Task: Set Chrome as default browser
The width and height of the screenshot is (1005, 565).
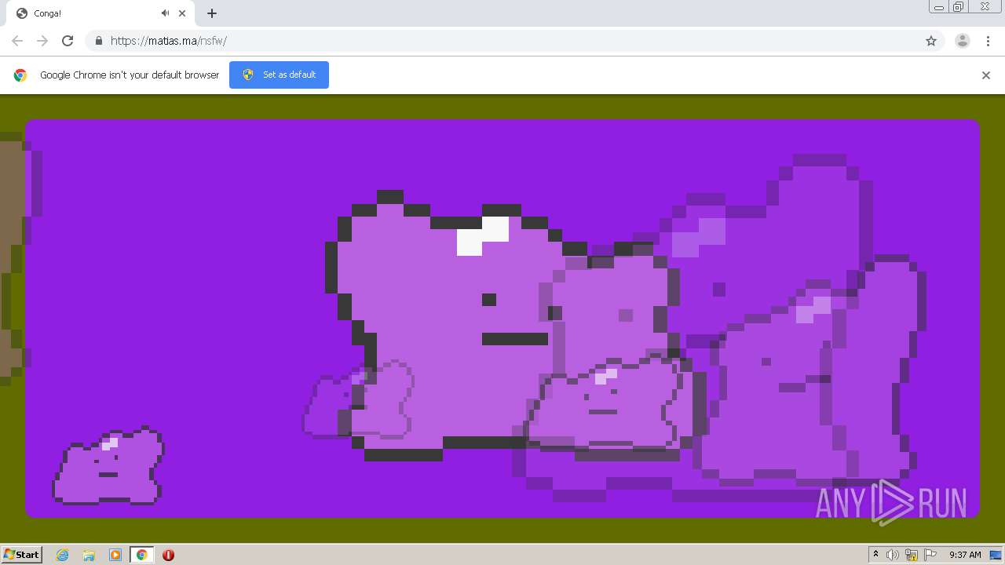Action: pyautogui.click(x=279, y=75)
